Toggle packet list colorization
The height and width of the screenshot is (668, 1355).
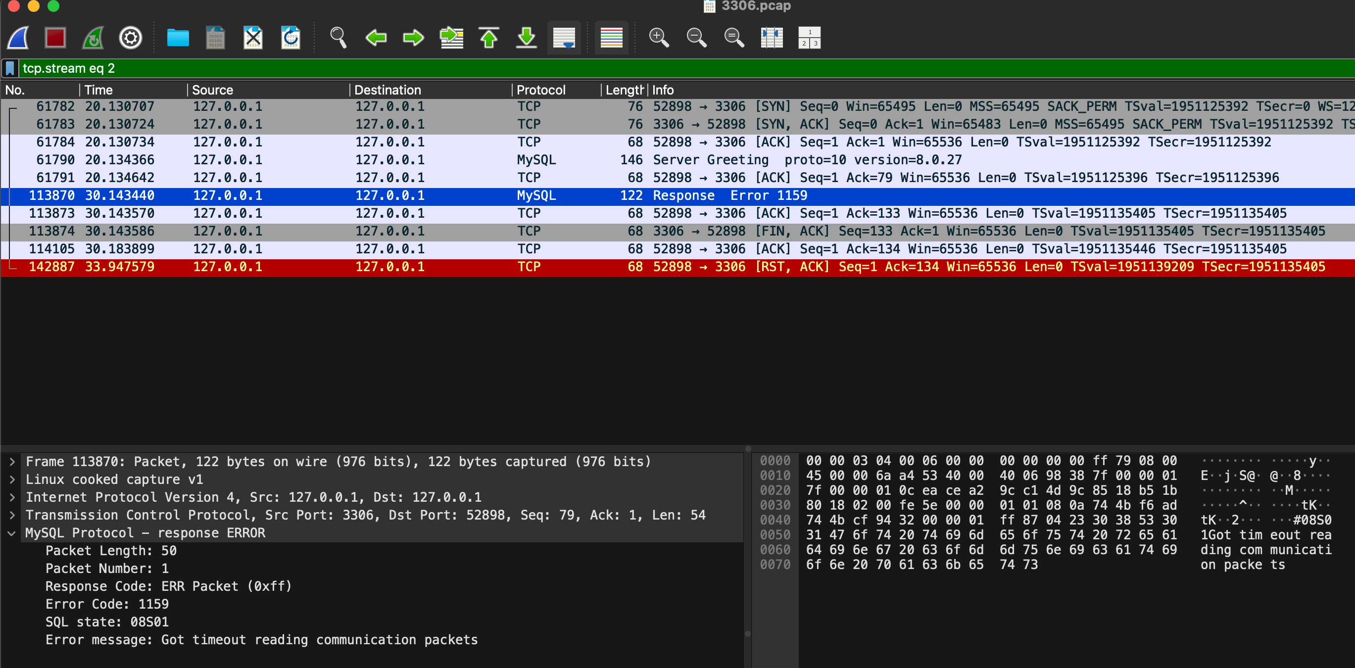(x=611, y=38)
